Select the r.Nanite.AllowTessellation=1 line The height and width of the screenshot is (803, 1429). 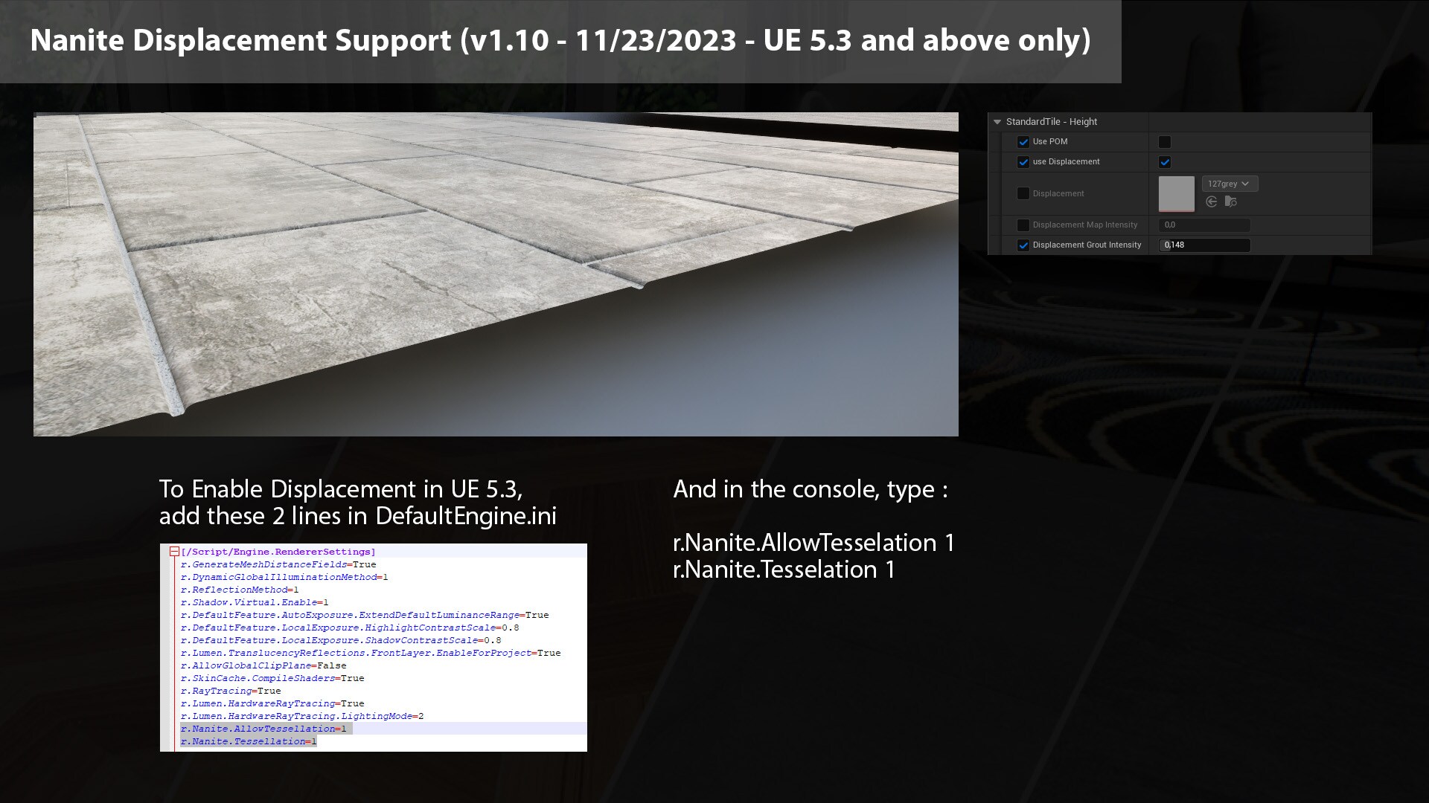(x=263, y=729)
